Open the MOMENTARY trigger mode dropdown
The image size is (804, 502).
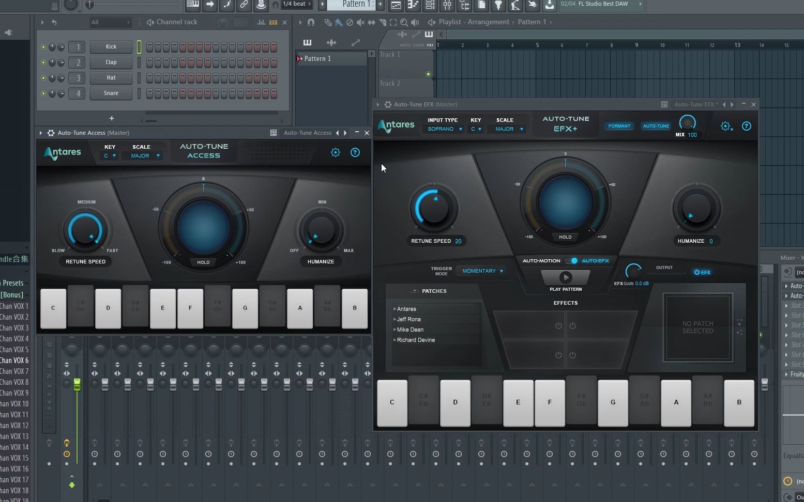click(x=481, y=271)
